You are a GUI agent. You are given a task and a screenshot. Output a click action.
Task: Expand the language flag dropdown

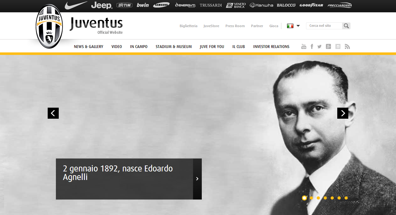pos(293,26)
